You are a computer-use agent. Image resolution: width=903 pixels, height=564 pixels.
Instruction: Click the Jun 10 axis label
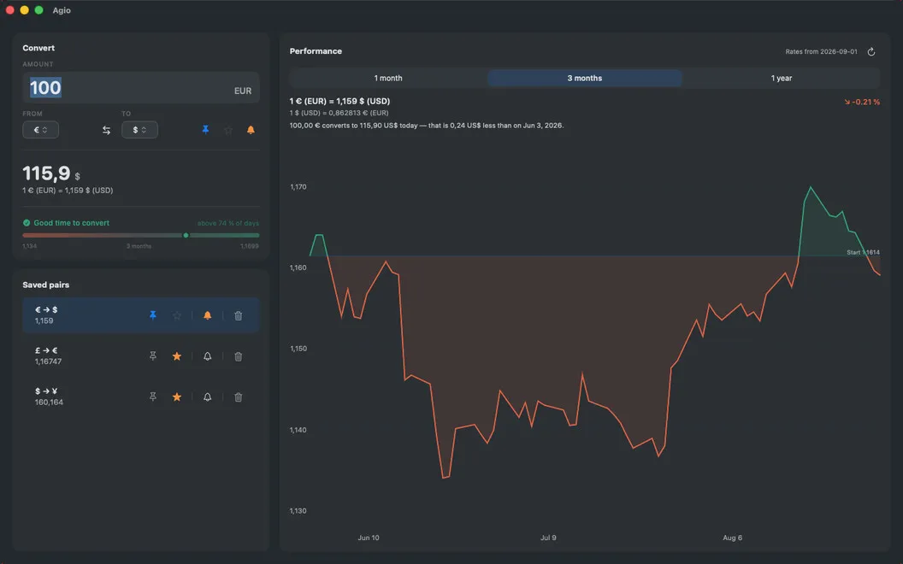369,538
